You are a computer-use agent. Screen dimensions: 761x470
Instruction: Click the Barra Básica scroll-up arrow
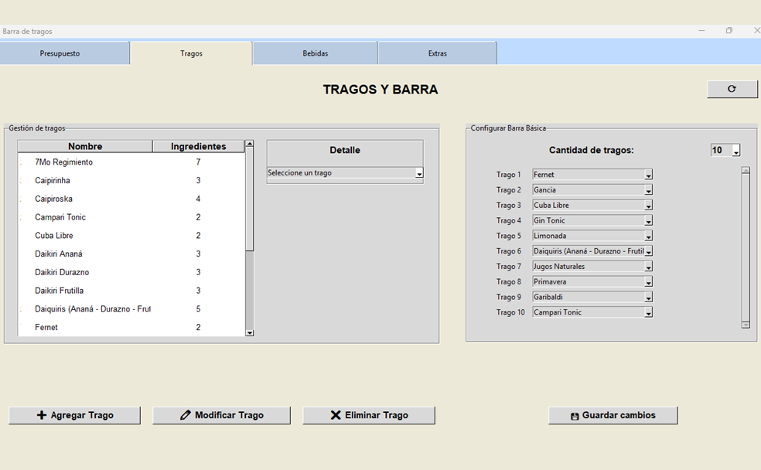[x=746, y=170]
